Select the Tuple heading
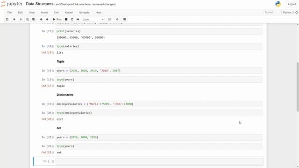 (60, 62)
